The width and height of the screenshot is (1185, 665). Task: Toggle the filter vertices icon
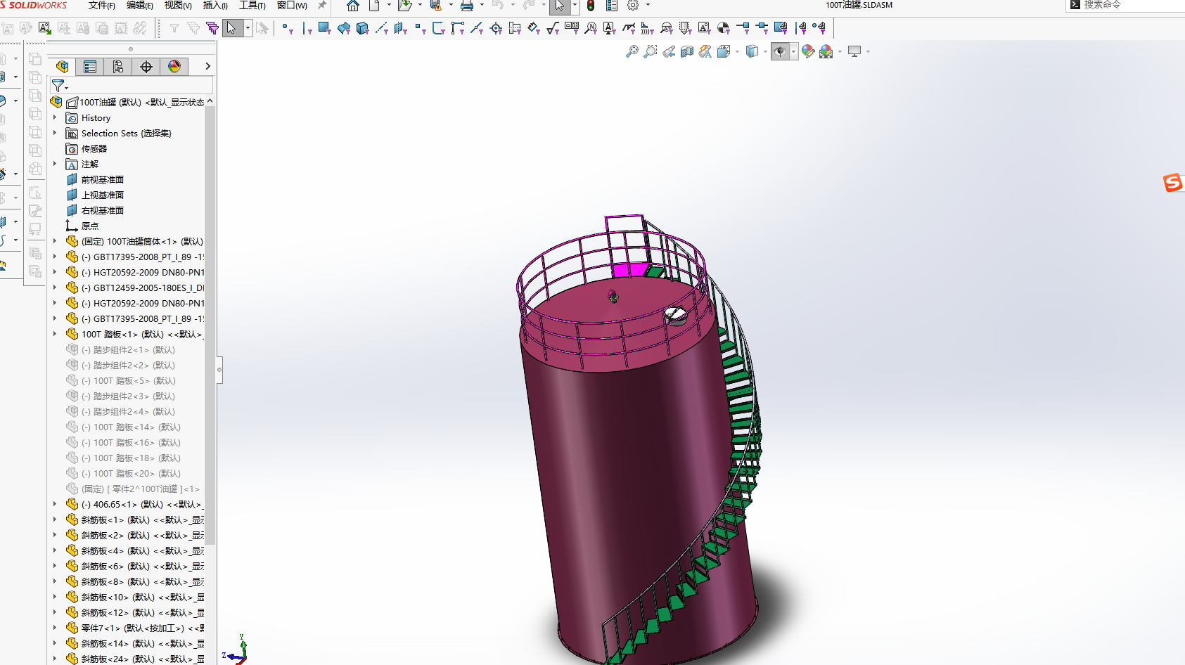(x=287, y=28)
